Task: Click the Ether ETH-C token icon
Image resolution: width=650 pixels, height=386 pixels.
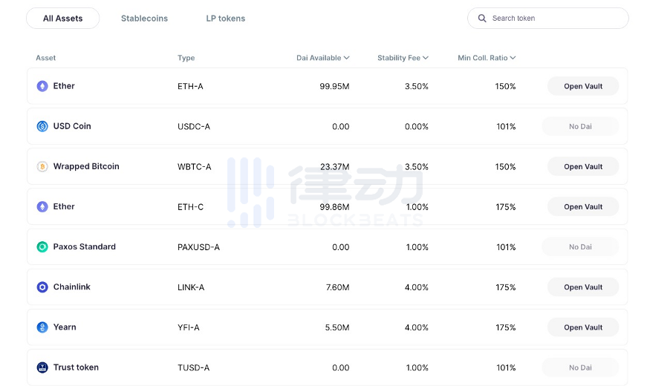Action: coord(42,206)
